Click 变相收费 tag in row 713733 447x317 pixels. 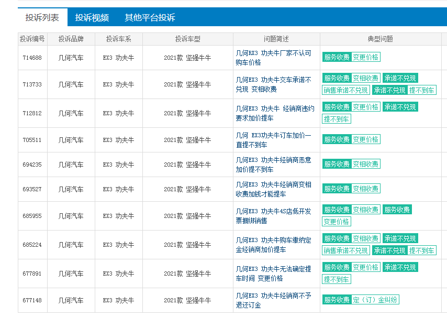pyautogui.click(x=366, y=78)
